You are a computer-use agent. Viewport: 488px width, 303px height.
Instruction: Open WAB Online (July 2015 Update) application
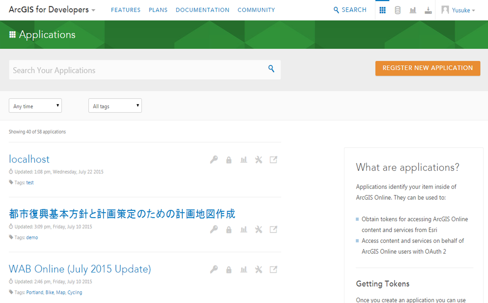80,269
